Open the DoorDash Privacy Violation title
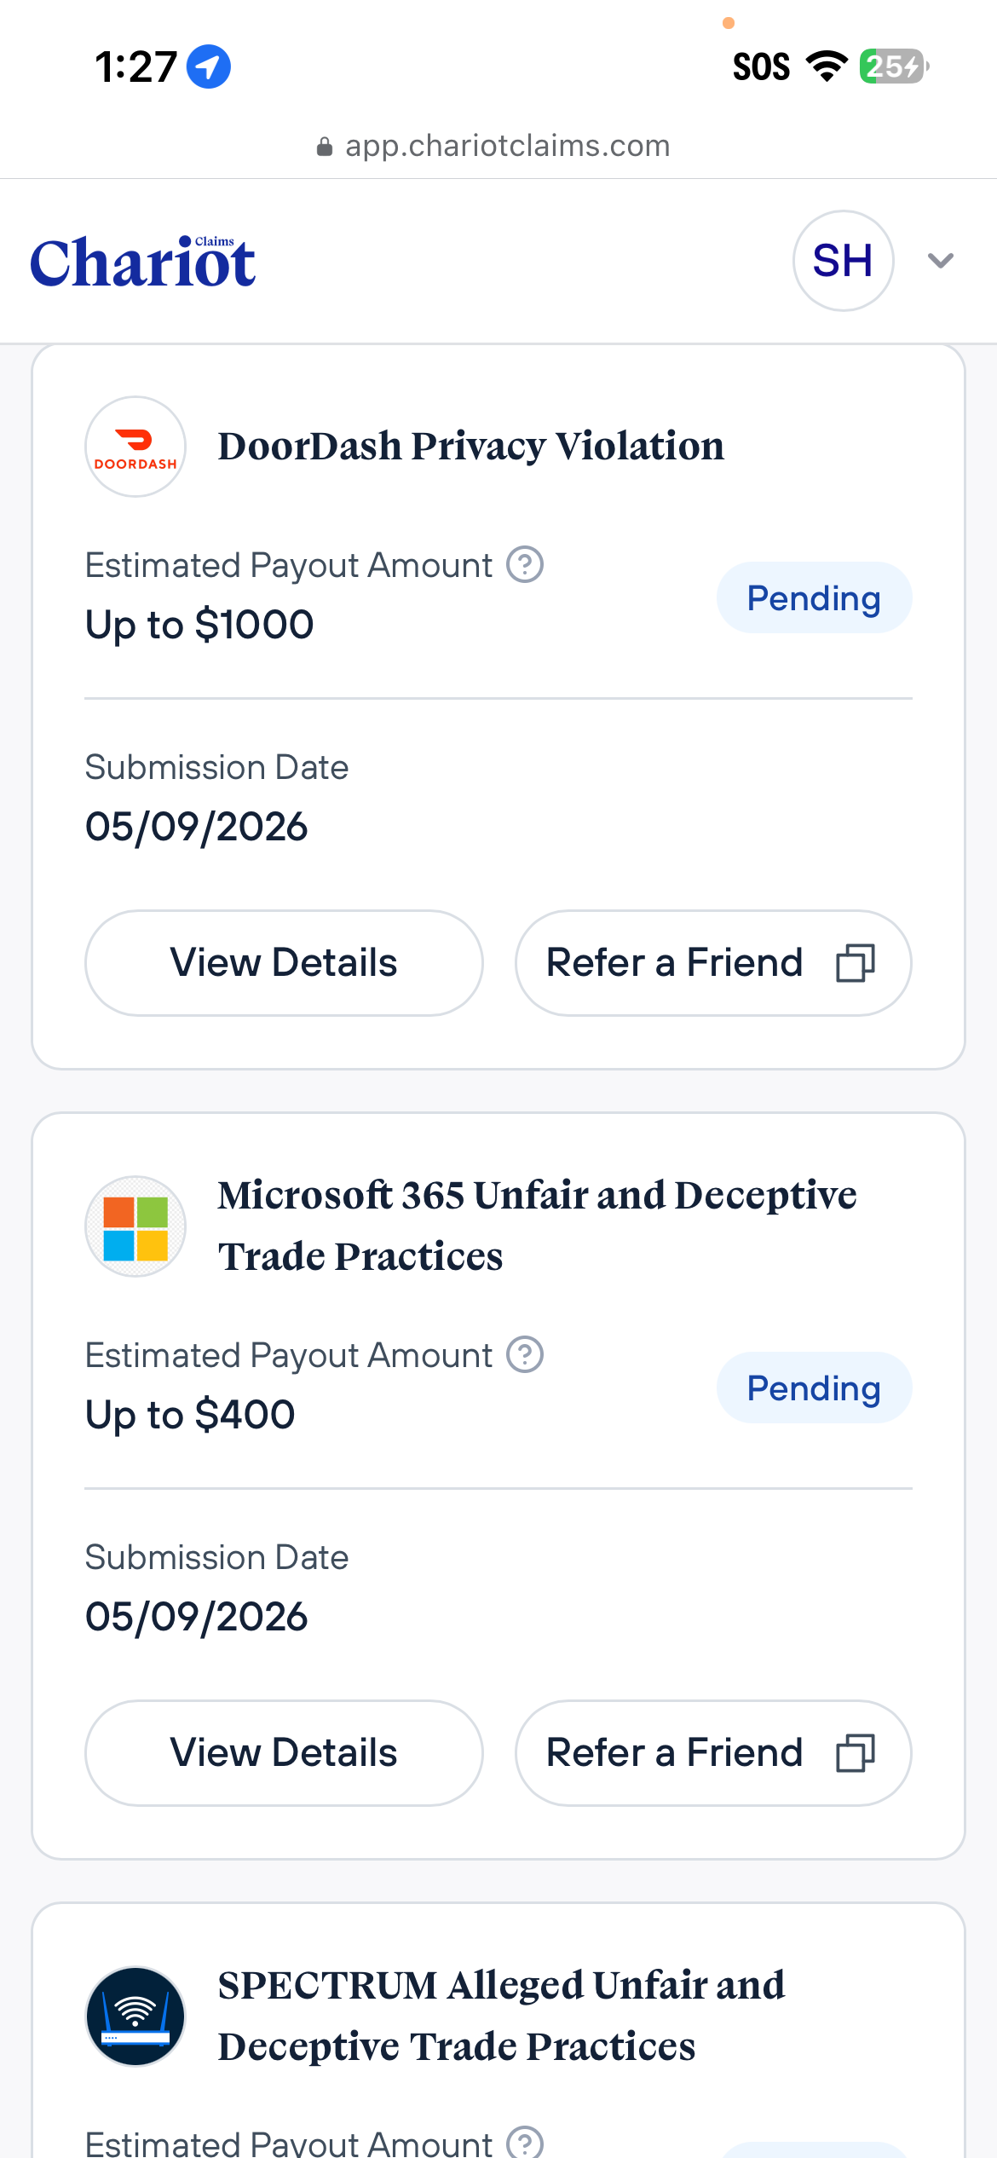997x2158 pixels. coord(470,447)
